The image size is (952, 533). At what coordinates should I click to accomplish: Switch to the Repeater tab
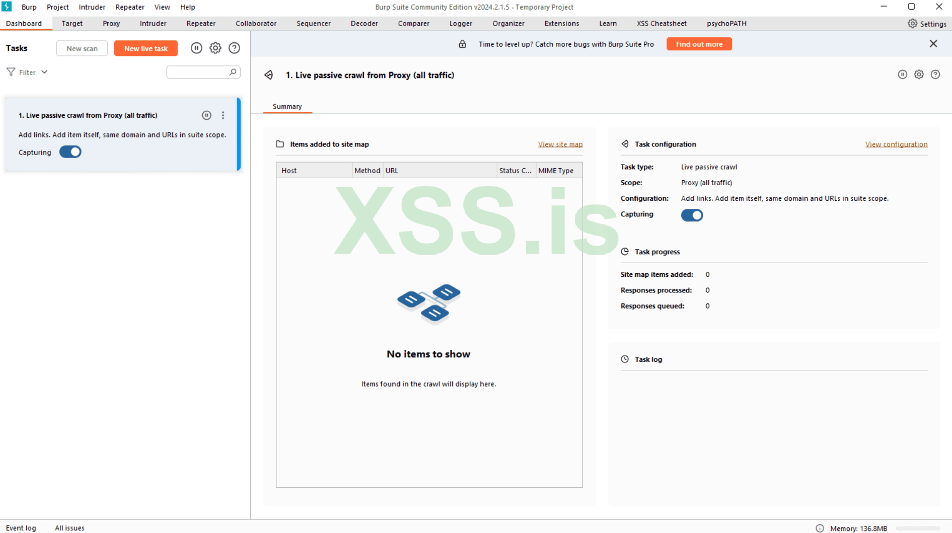(201, 24)
